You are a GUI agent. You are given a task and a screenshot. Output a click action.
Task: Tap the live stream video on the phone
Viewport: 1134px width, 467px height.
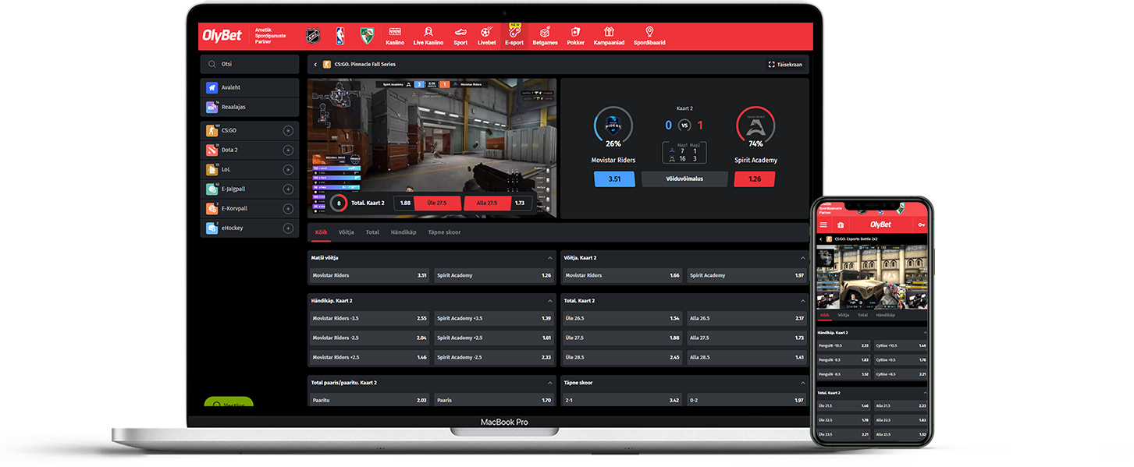point(872,277)
